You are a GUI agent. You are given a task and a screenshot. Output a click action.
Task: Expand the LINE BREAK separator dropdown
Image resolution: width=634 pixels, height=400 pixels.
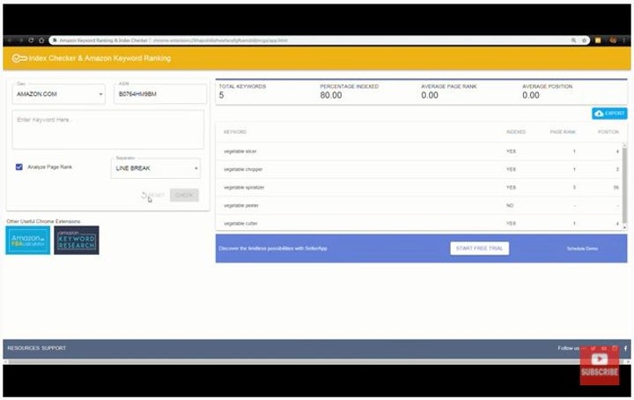156,167
